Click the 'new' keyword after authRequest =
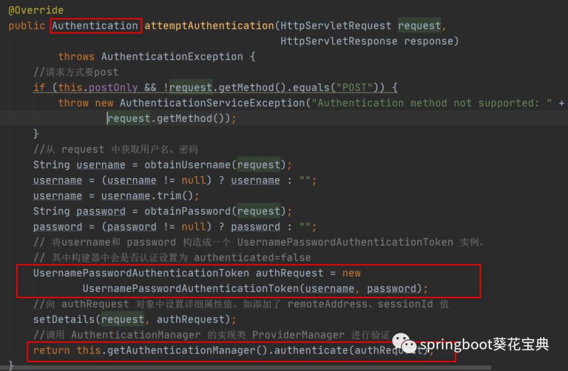 [x=351, y=273]
